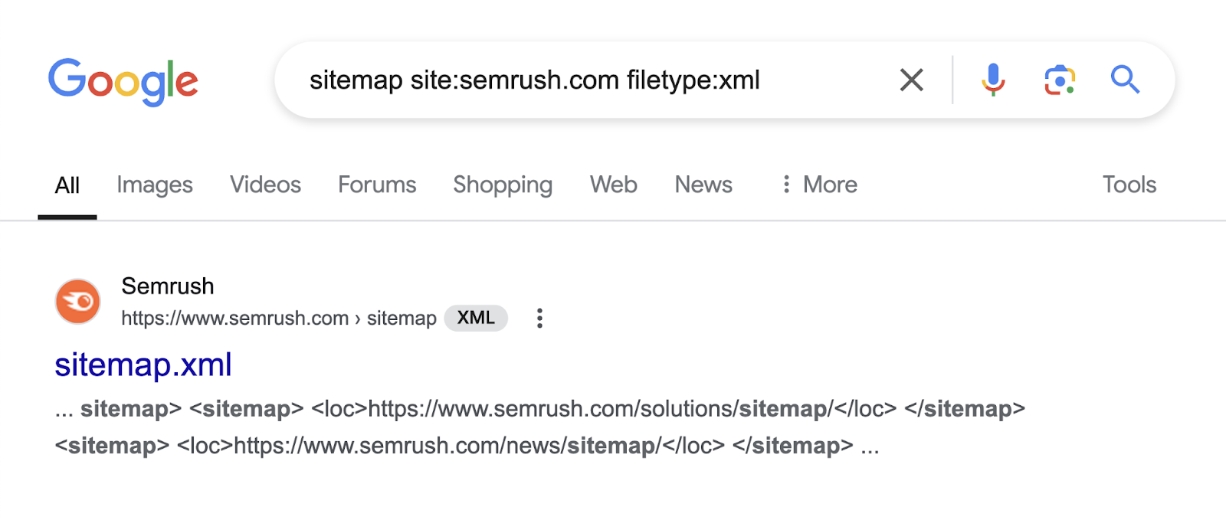This screenshot has height=520, width=1226.
Task: Click the Semrush favicon on the result
Action: click(77, 302)
